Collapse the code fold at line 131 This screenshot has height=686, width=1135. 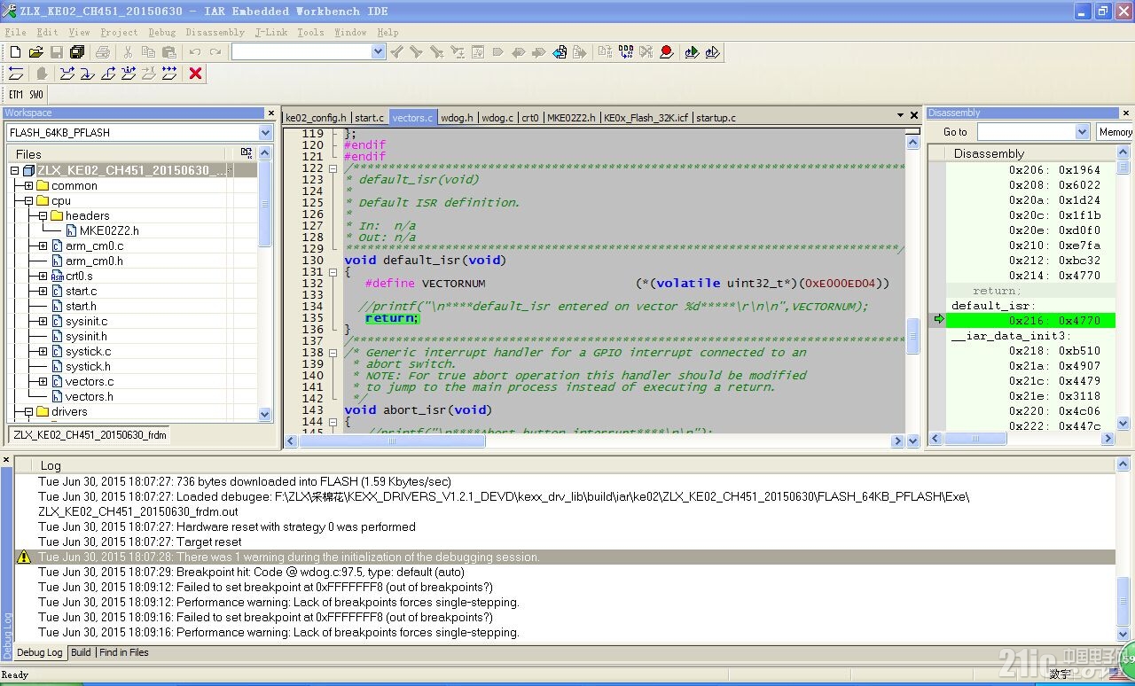coord(333,272)
